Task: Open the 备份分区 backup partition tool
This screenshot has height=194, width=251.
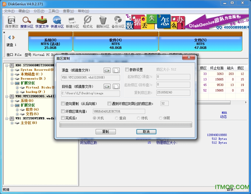Action: coord(118,22)
